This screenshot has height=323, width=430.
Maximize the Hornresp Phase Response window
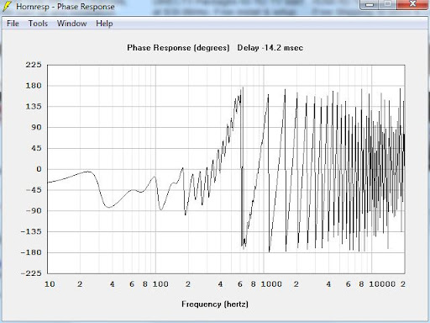388,4
